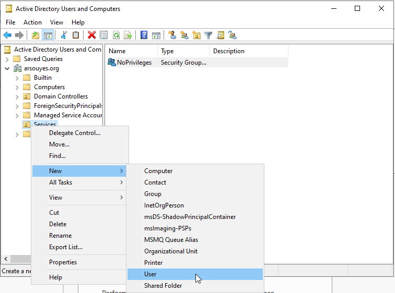Click the Find objects magnifier icon
This screenshot has width=395, height=293.
220,35
